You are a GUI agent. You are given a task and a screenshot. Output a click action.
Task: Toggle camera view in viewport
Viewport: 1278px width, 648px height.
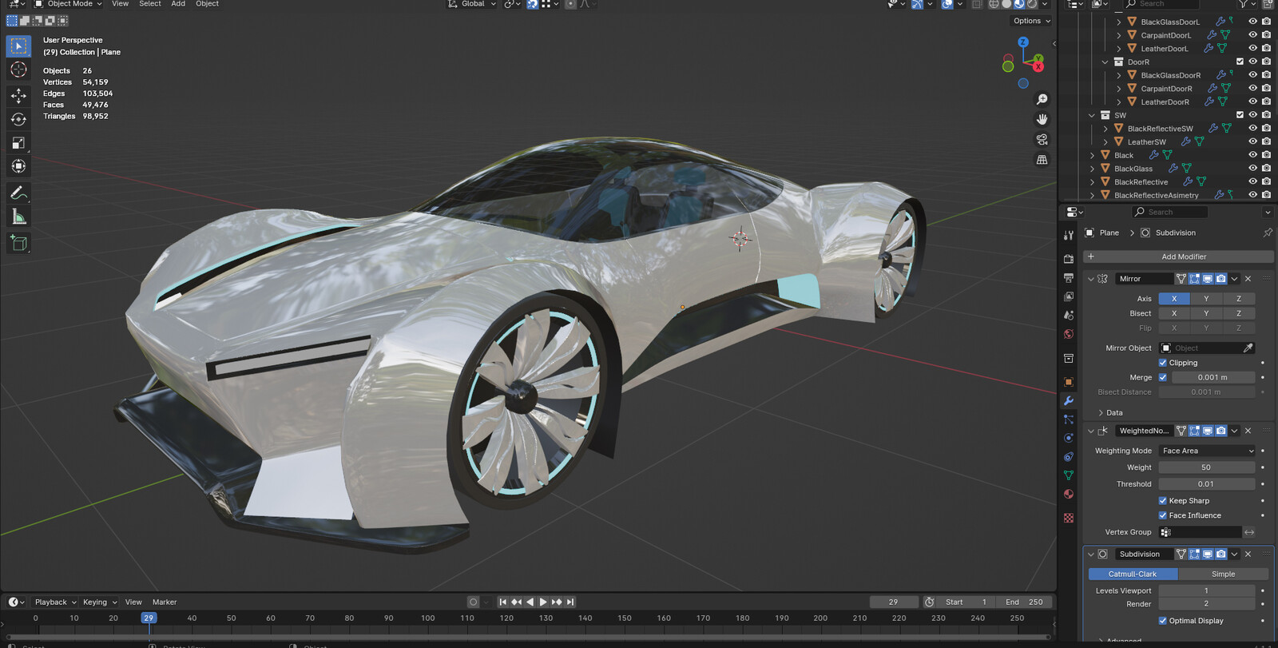1042,139
